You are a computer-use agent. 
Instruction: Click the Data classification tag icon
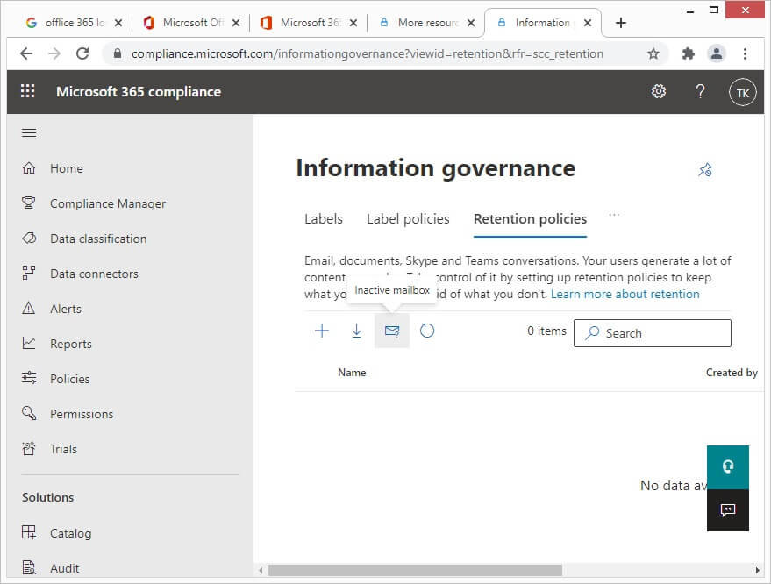(29, 239)
